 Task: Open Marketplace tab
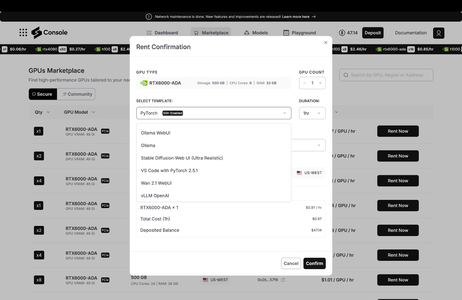pos(211,33)
